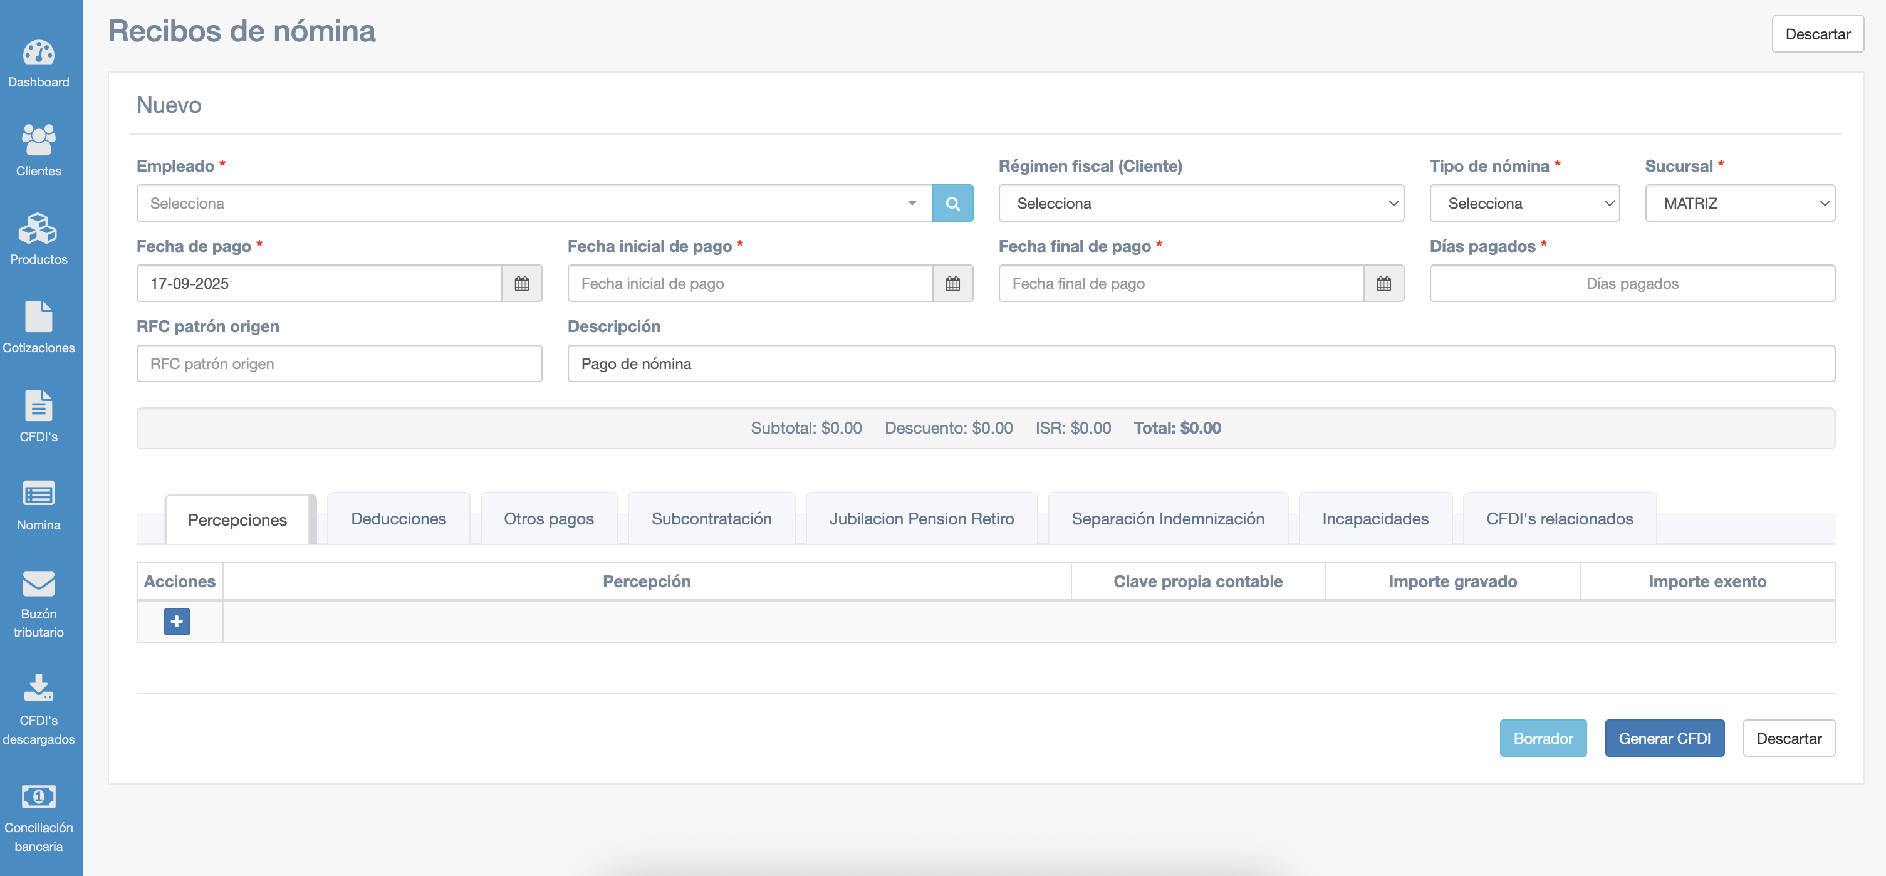Save as draft with Borrador button
The height and width of the screenshot is (876, 1886).
click(x=1542, y=738)
